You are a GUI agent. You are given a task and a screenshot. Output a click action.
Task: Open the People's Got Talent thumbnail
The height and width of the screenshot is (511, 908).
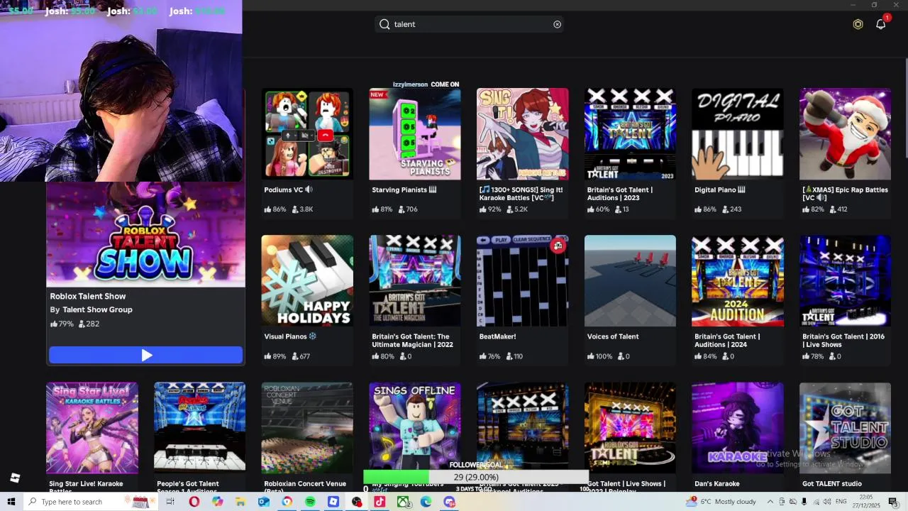199,427
